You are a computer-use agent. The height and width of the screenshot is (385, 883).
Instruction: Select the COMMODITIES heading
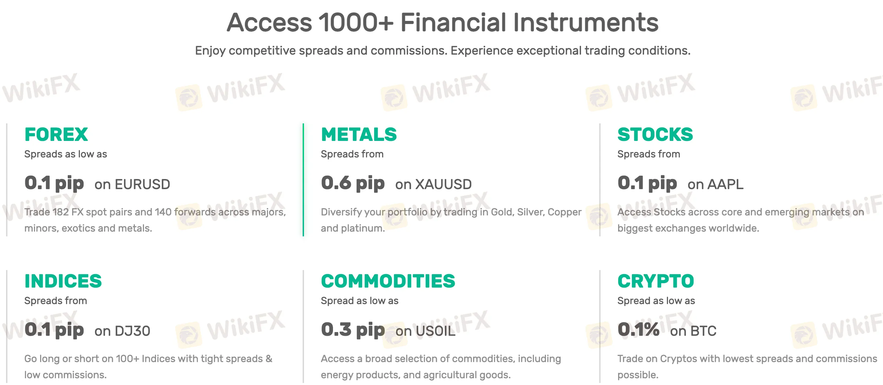tap(388, 281)
